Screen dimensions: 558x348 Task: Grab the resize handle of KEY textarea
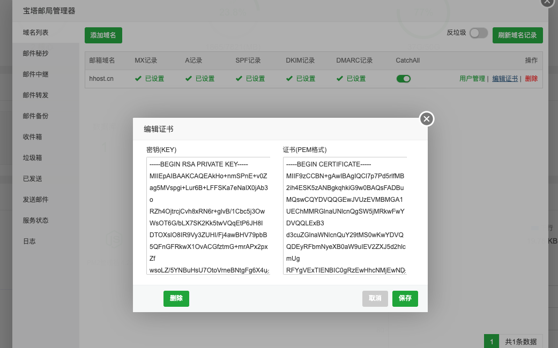[x=267, y=271]
